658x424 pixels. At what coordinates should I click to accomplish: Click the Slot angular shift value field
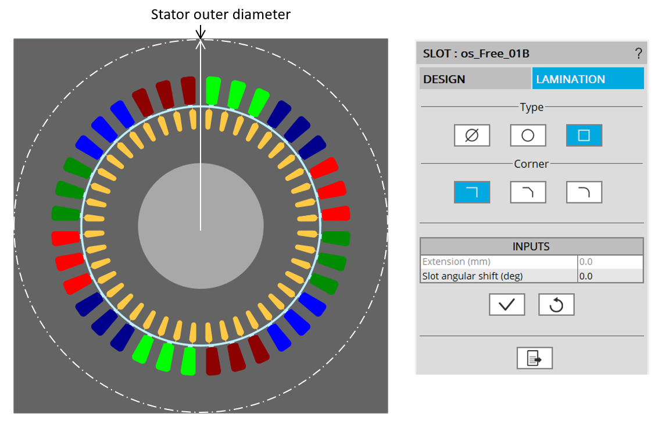(x=610, y=276)
